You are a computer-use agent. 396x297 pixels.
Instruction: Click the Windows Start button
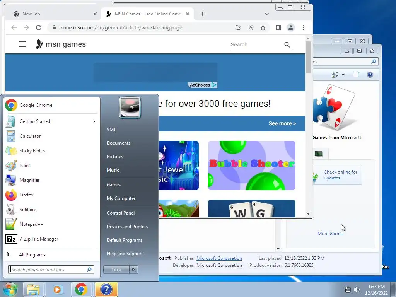click(x=10, y=289)
